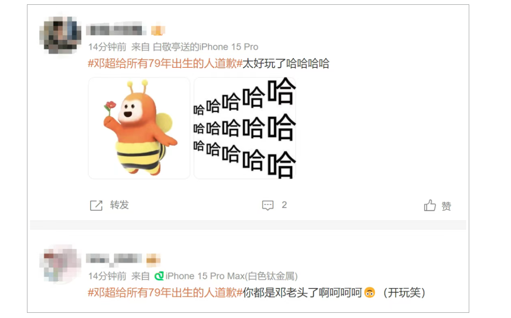511x318 pixels.
Task: Click green logo before iPhone 15 Pro Max
Action: pos(159,276)
